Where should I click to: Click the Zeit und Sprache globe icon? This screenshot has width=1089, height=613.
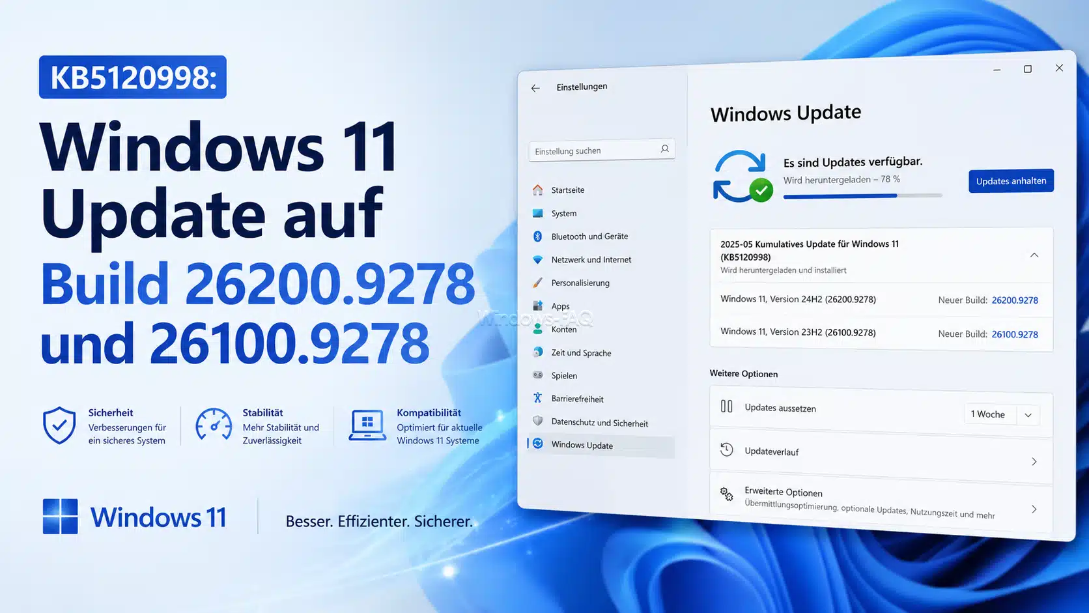click(x=537, y=352)
